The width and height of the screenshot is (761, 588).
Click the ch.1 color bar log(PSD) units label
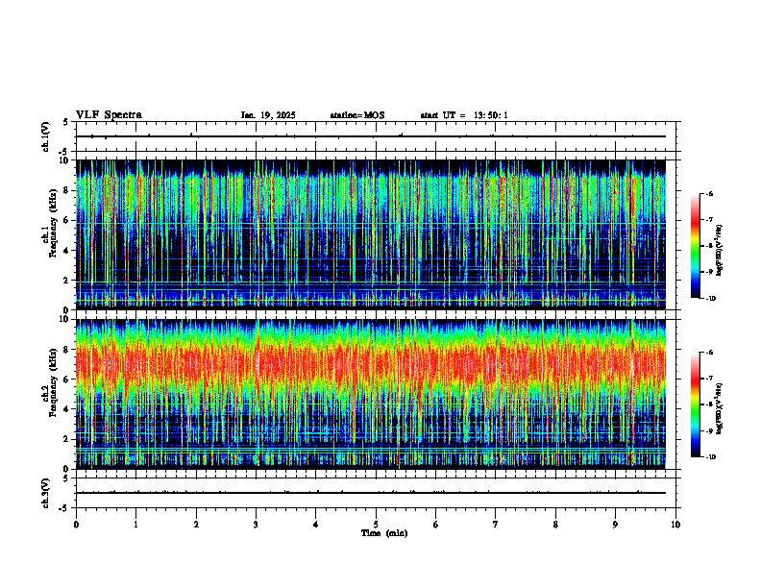(720, 250)
